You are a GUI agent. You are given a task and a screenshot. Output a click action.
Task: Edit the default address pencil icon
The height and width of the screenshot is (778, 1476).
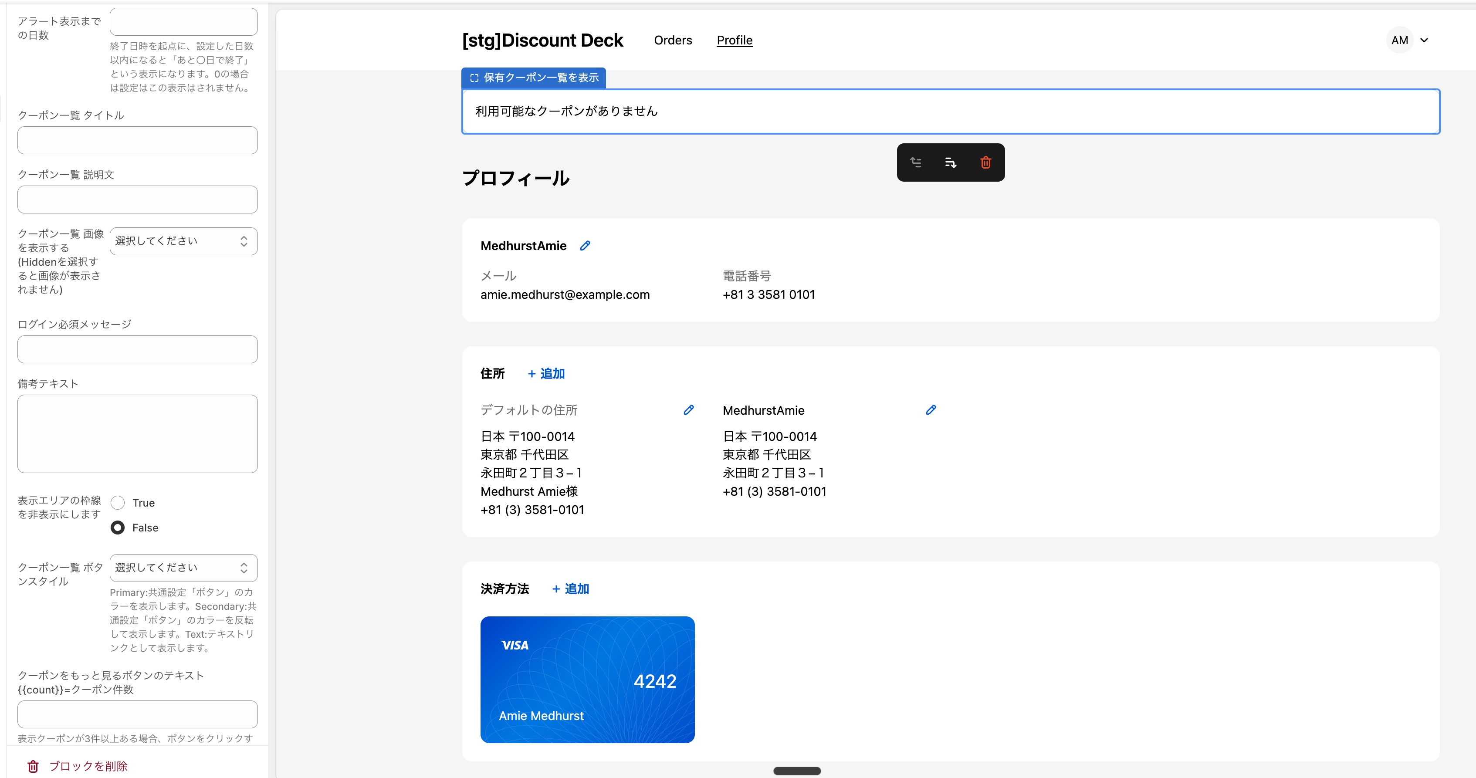point(689,410)
